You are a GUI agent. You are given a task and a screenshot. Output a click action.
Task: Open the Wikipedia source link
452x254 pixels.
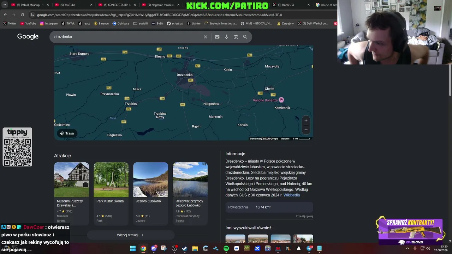[x=291, y=195]
